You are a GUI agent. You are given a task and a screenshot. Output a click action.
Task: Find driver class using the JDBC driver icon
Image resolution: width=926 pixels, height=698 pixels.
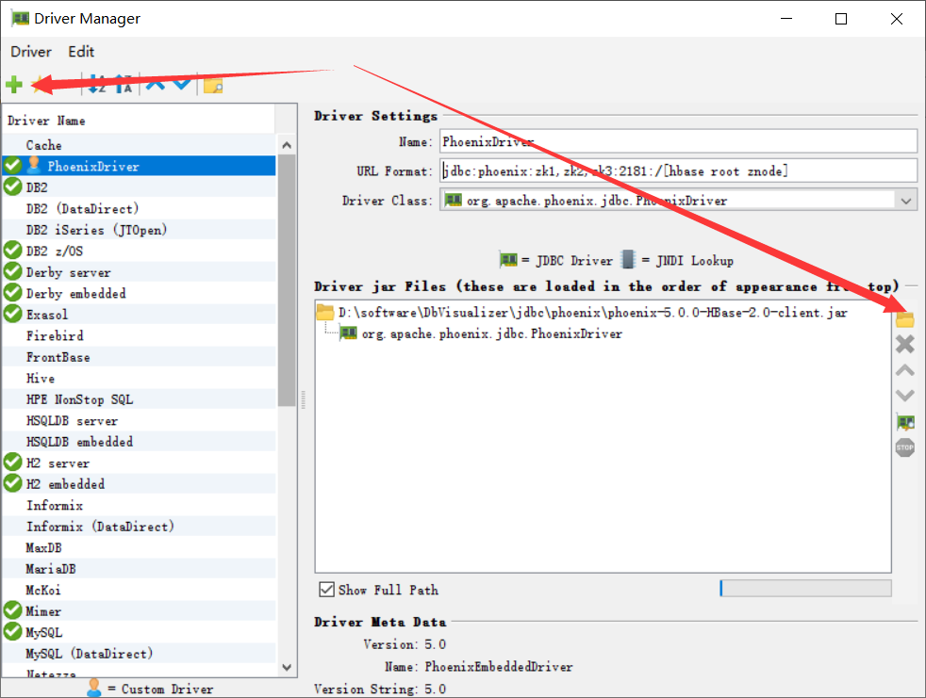[x=904, y=422]
